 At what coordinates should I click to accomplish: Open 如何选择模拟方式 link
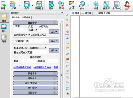[22, 67]
